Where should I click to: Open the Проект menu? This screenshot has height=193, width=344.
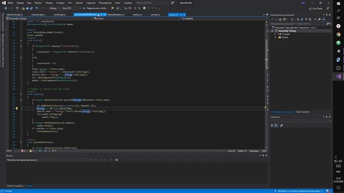pyautogui.click(x=38, y=3)
